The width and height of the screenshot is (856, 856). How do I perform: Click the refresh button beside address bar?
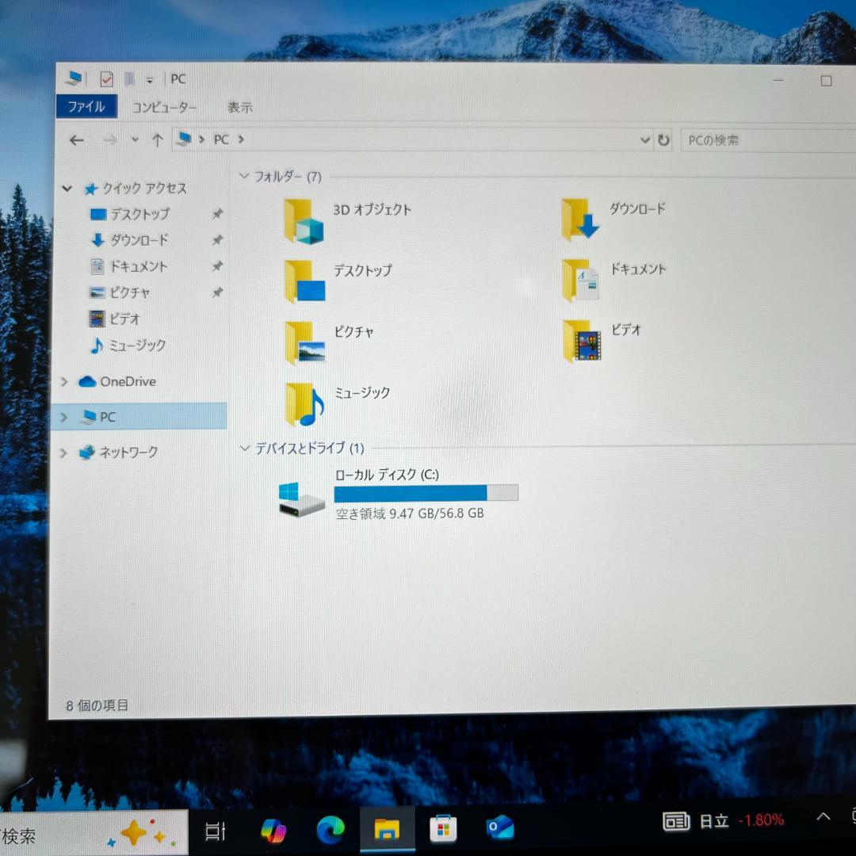[664, 140]
